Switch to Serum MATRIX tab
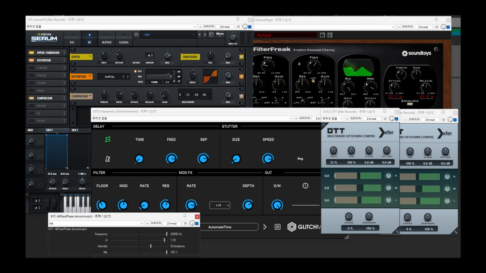Screen dimensions: 486x273 point(107,39)
